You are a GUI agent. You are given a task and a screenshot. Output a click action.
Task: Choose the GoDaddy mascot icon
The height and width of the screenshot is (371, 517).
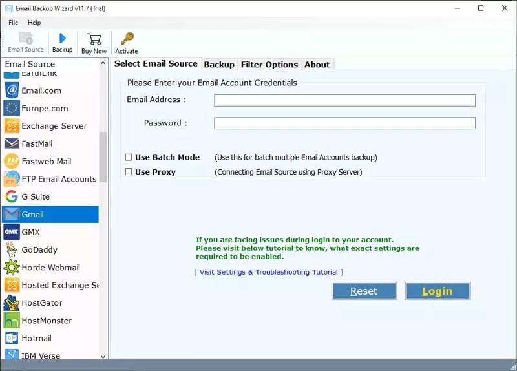pyautogui.click(x=12, y=249)
